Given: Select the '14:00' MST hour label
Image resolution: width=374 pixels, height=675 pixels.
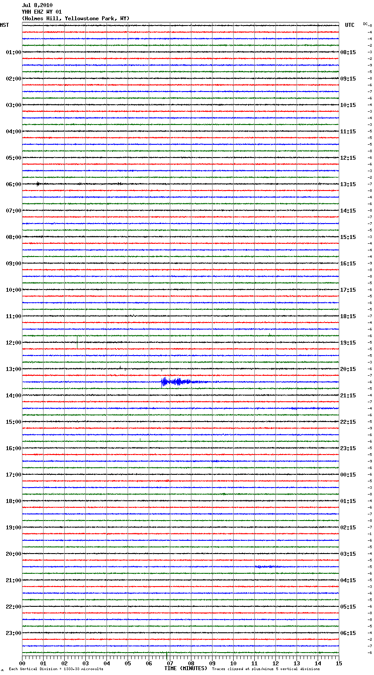Looking at the screenshot, I should (x=14, y=396).
